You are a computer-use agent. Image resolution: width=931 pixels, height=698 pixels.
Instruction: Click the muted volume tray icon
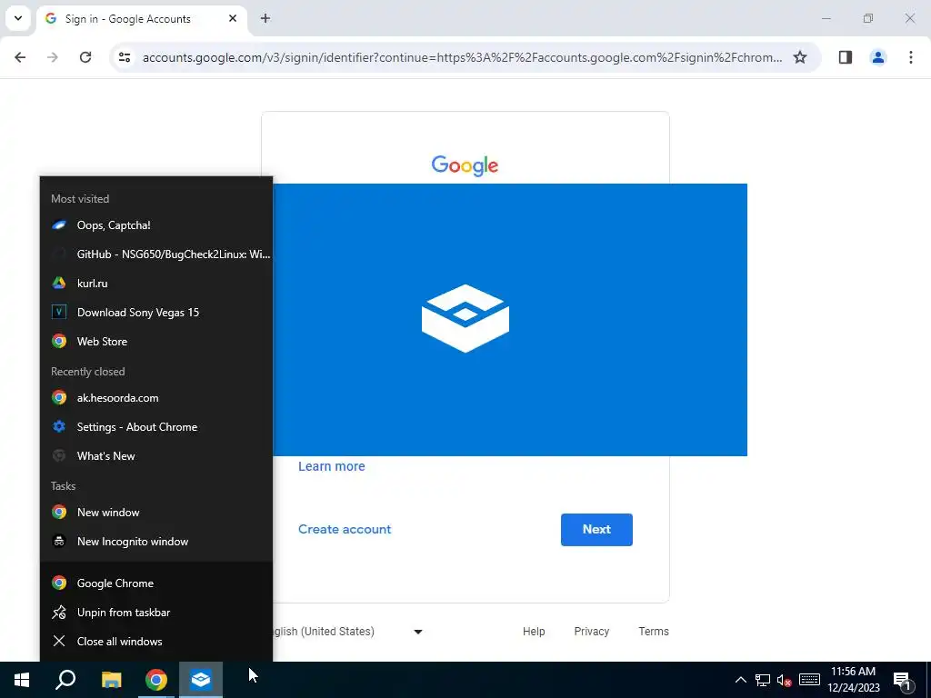click(784, 680)
